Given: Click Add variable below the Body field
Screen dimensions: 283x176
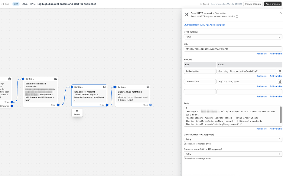Looking at the screenshot, I should 276,129.
